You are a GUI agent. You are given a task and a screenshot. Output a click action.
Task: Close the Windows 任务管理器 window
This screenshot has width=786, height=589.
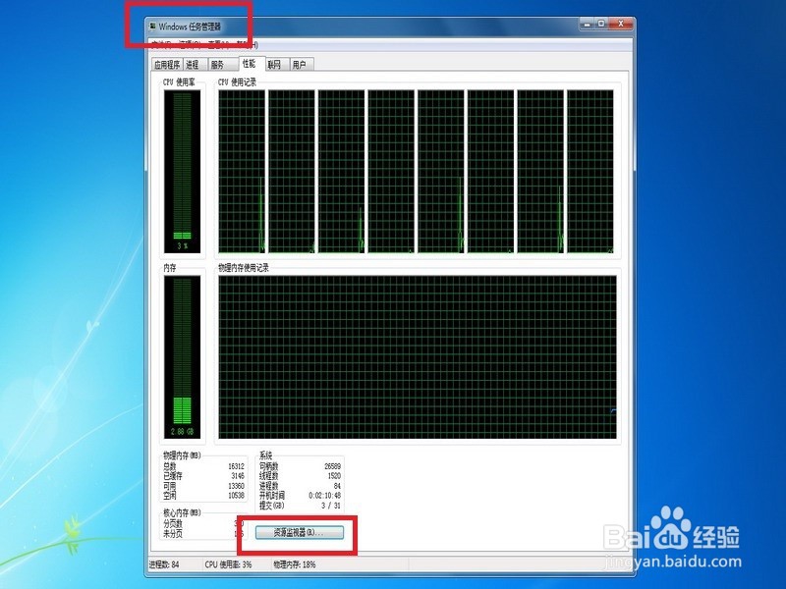click(621, 23)
